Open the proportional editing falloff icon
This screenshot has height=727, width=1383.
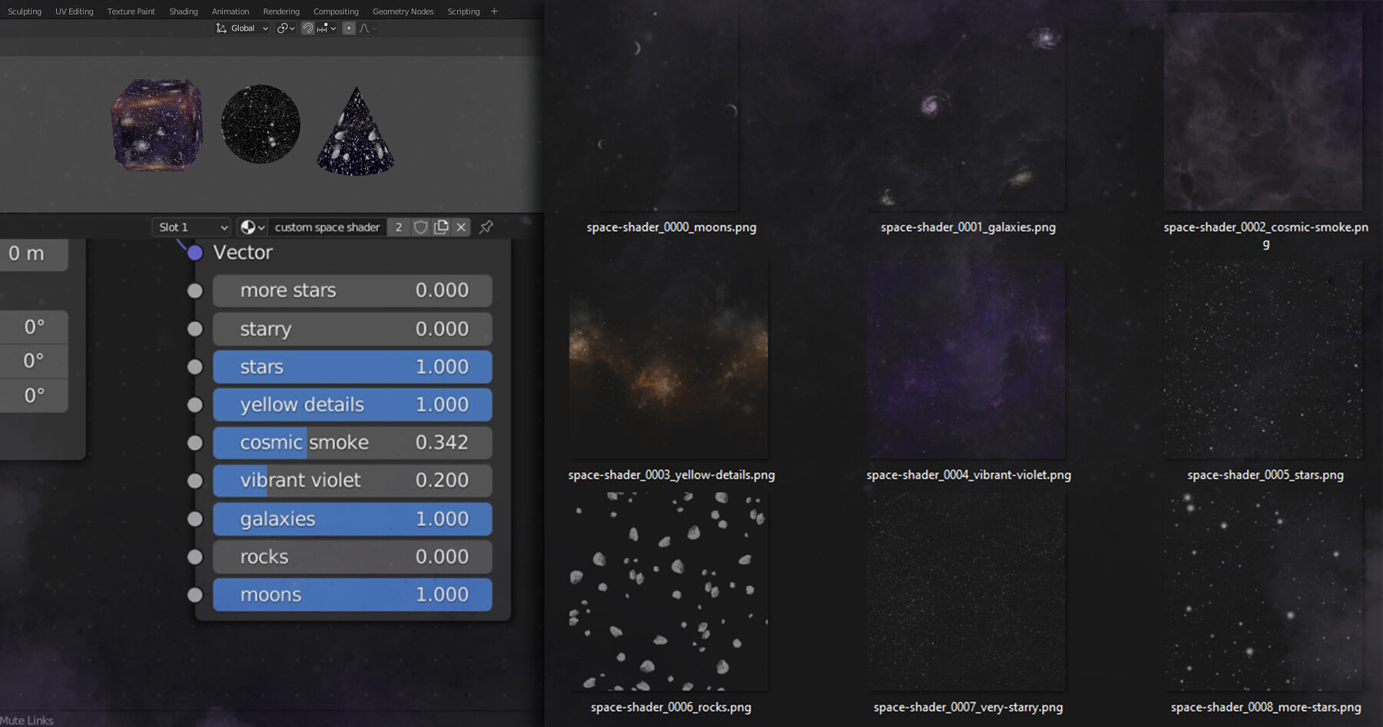pyautogui.click(x=363, y=28)
